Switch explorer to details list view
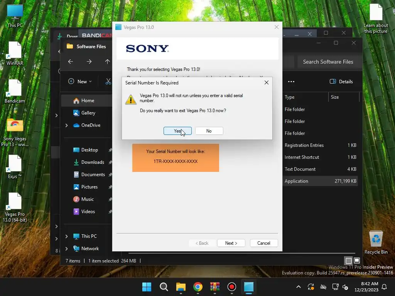Image resolution: width=395 pixels, height=296 pixels. coord(348,261)
